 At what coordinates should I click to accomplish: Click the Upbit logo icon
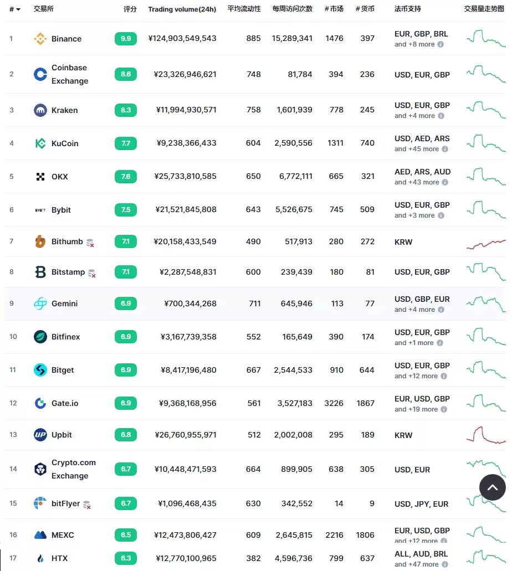tap(40, 435)
